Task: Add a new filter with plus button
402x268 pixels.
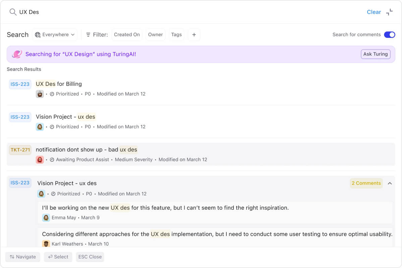Action: coord(194,35)
